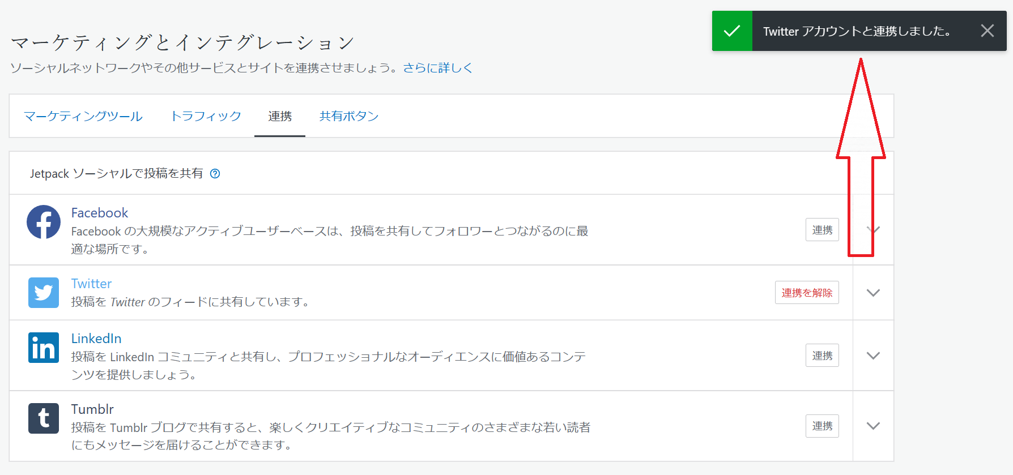This screenshot has height=475, width=1013.
Task: Expand the Twitter connection details
Action: click(x=873, y=293)
